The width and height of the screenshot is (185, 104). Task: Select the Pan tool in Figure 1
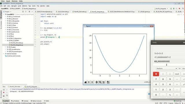point(97,82)
